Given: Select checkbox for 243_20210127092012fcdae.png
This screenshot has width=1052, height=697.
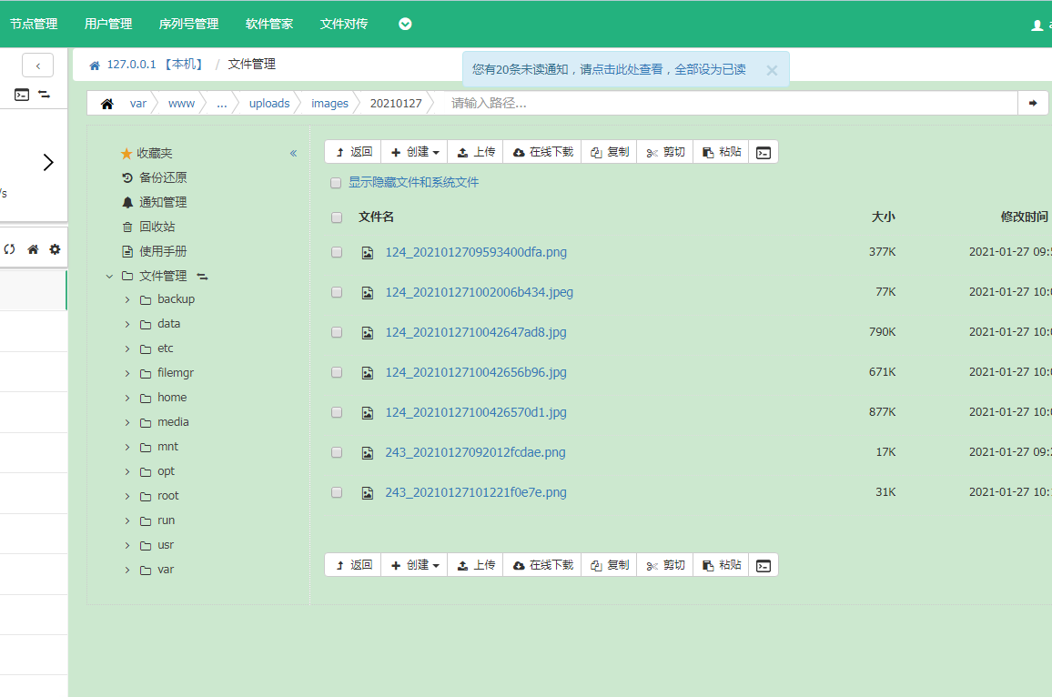Looking at the screenshot, I should click(x=337, y=452).
